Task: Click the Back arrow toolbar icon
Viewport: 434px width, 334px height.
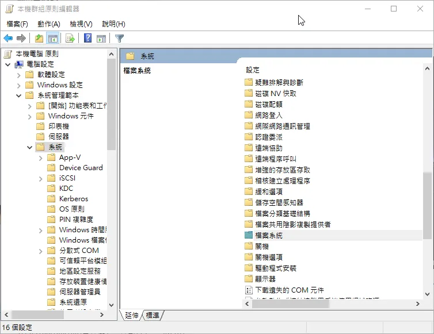Action: coord(8,38)
